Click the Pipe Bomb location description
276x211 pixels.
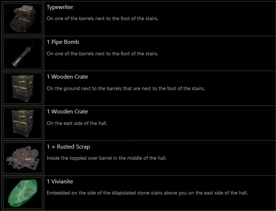[102, 53]
